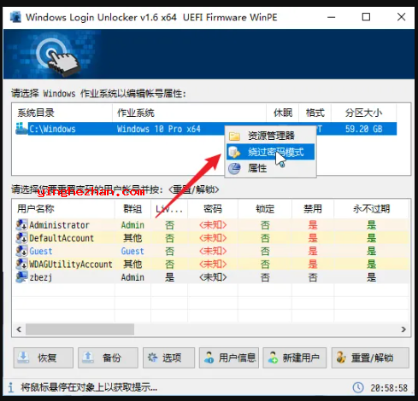Click the info icon in status bar

pyautogui.click(x=11, y=387)
